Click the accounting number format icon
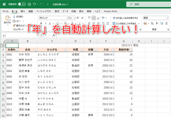This screenshot has width=171, height=118. [x=145, y=23]
